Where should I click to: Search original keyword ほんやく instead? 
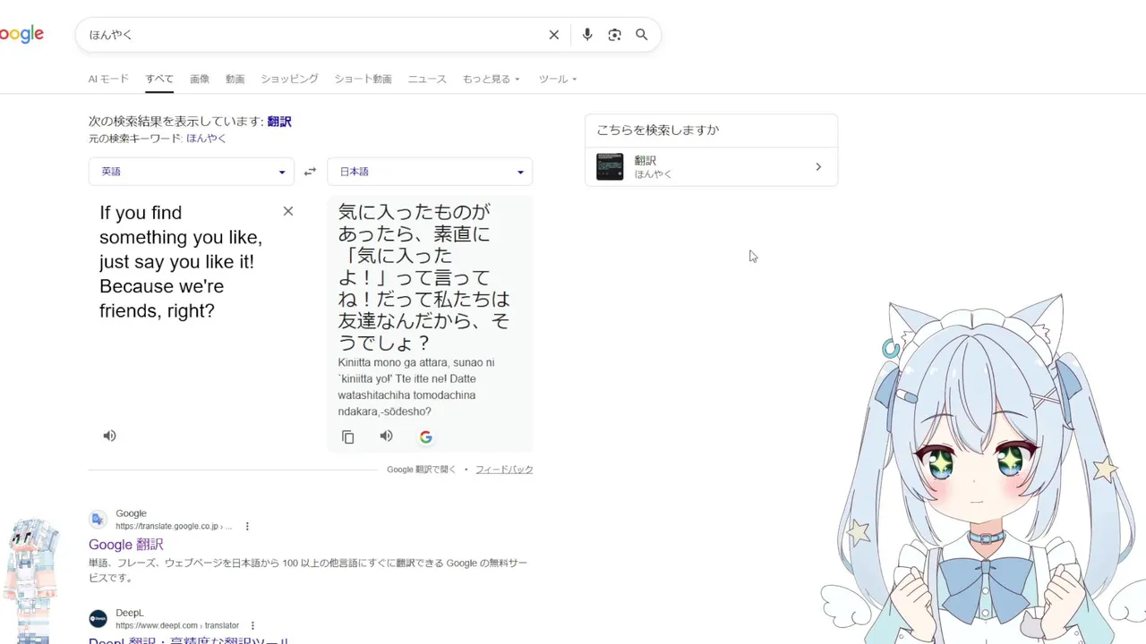(x=206, y=139)
